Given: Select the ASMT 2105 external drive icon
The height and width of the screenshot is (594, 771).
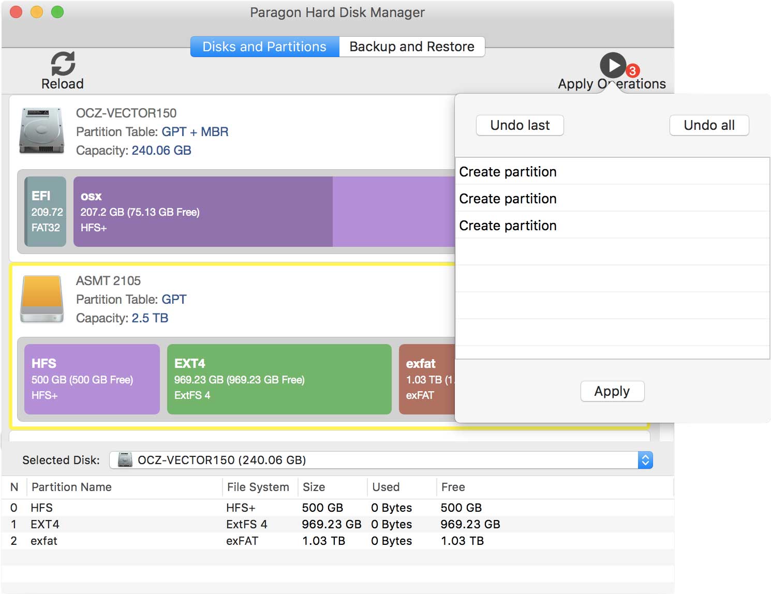Looking at the screenshot, I should coord(42,299).
